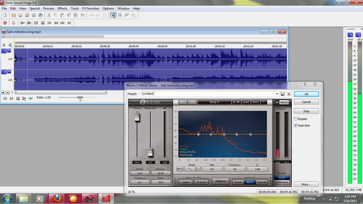Open the Options menu
Screen dimensions: 363x204
(x=108, y=8)
